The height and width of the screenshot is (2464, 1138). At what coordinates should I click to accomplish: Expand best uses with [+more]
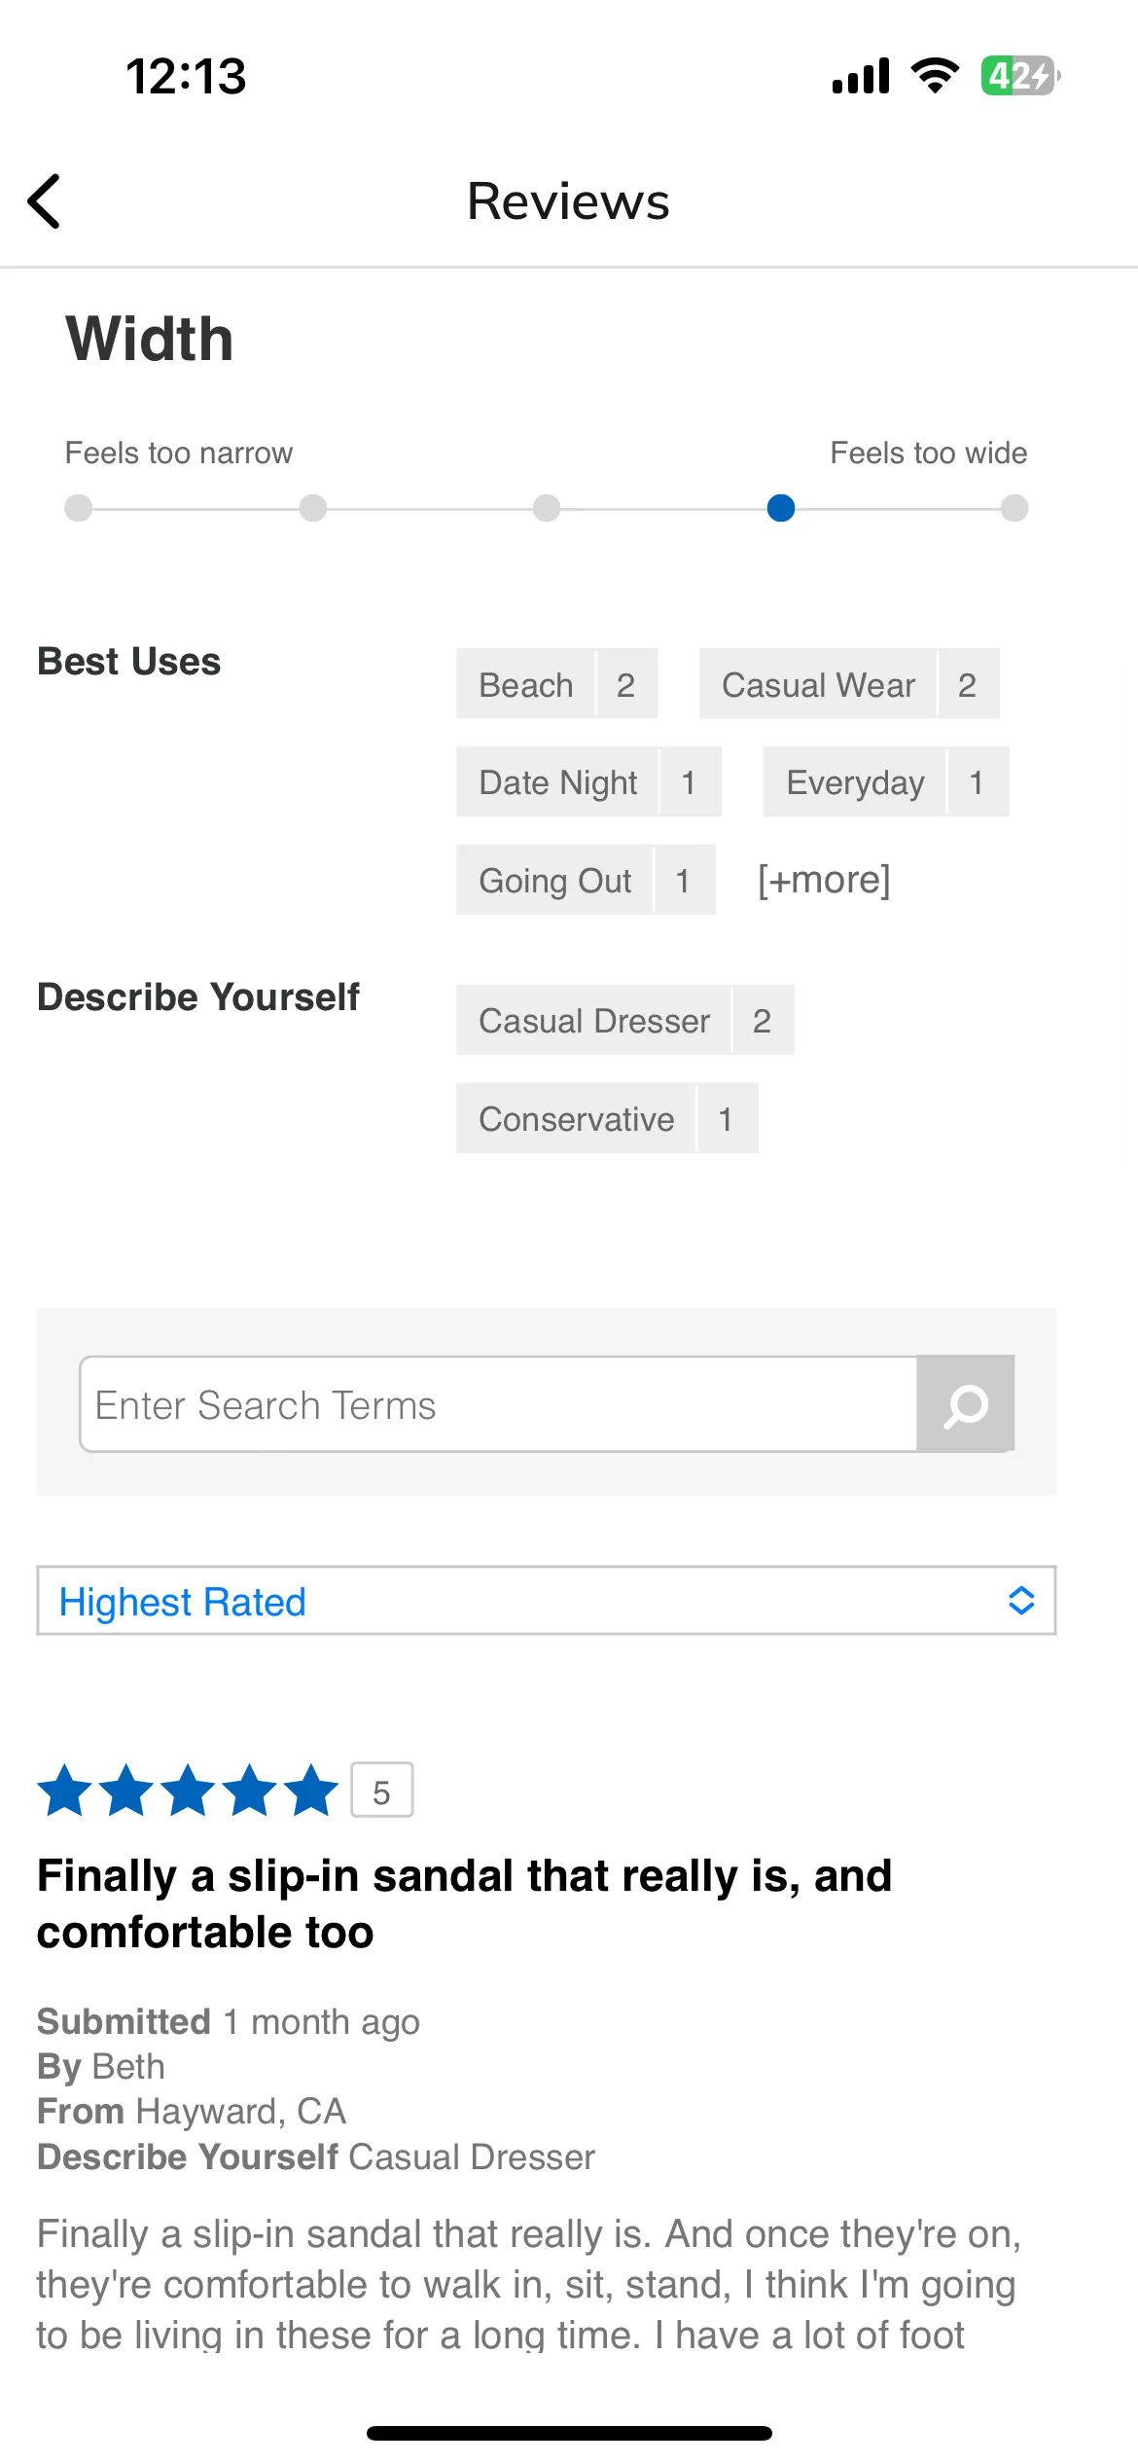pos(824,880)
